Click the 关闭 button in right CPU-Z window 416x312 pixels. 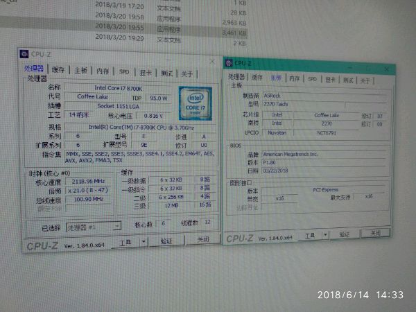pos(376,233)
